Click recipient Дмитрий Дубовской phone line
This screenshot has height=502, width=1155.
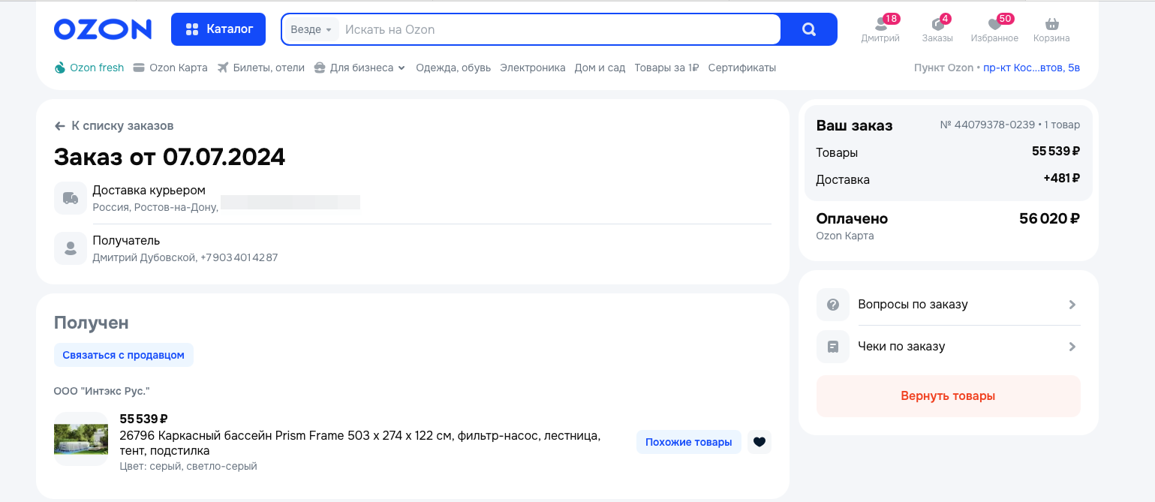[x=185, y=257]
